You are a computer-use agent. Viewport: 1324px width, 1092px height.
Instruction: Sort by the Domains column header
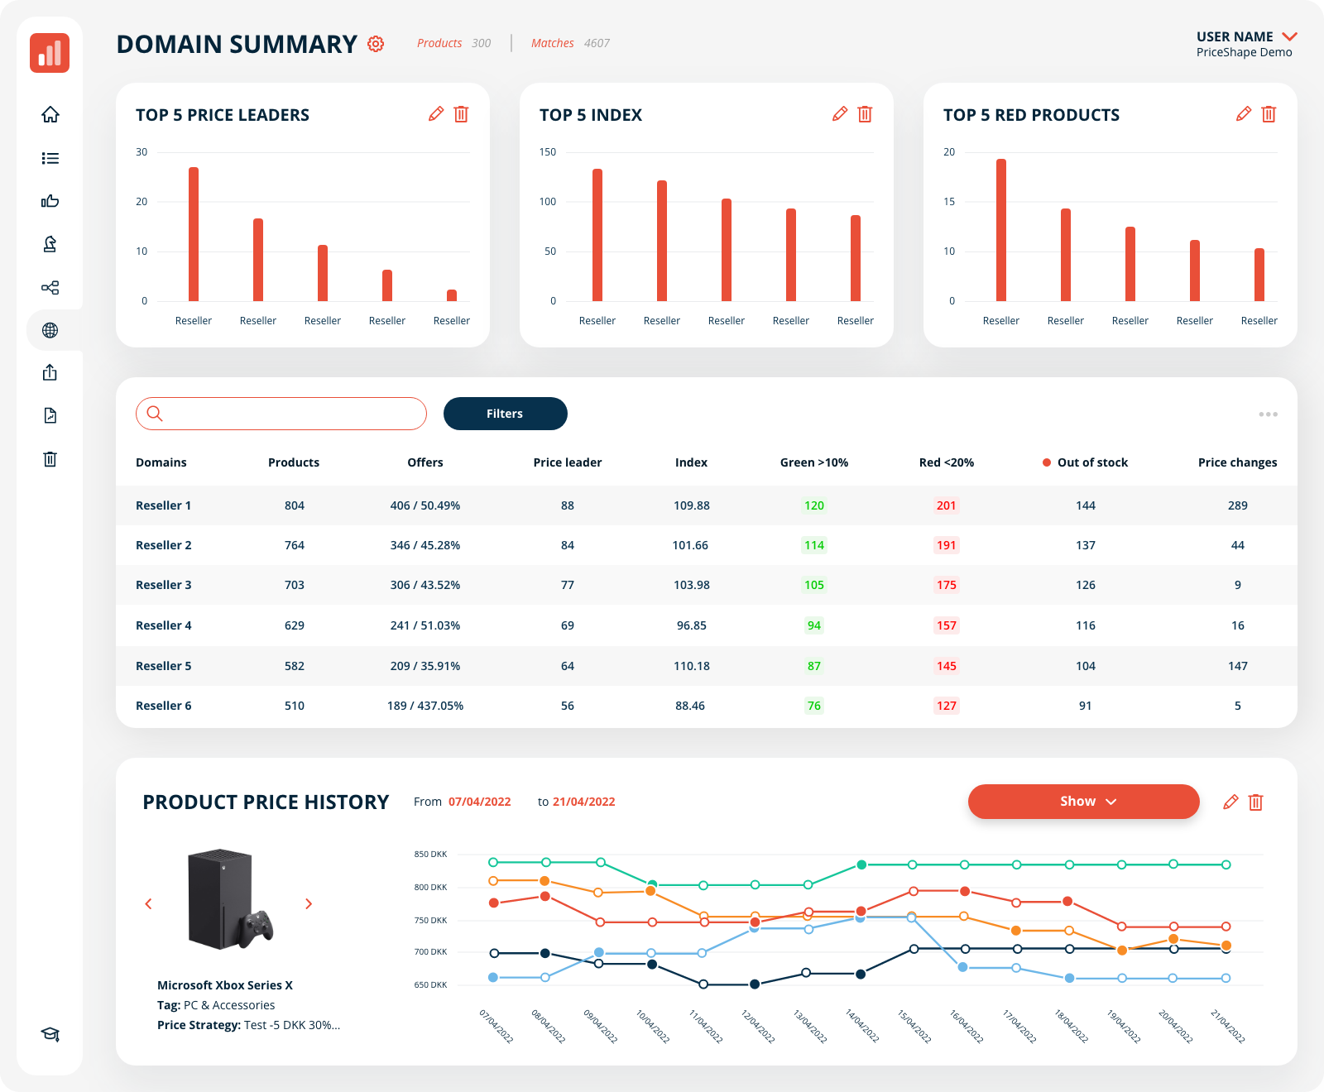pyautogui.click(x=161, y=462)
